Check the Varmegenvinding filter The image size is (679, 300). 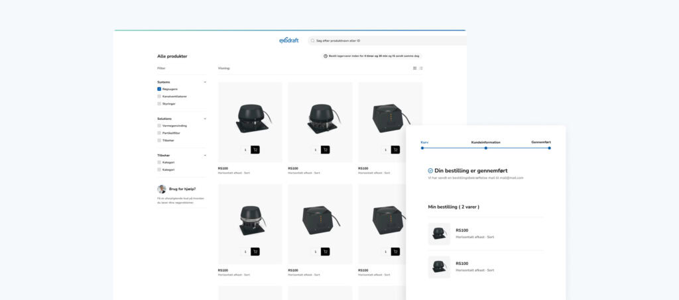159,125
